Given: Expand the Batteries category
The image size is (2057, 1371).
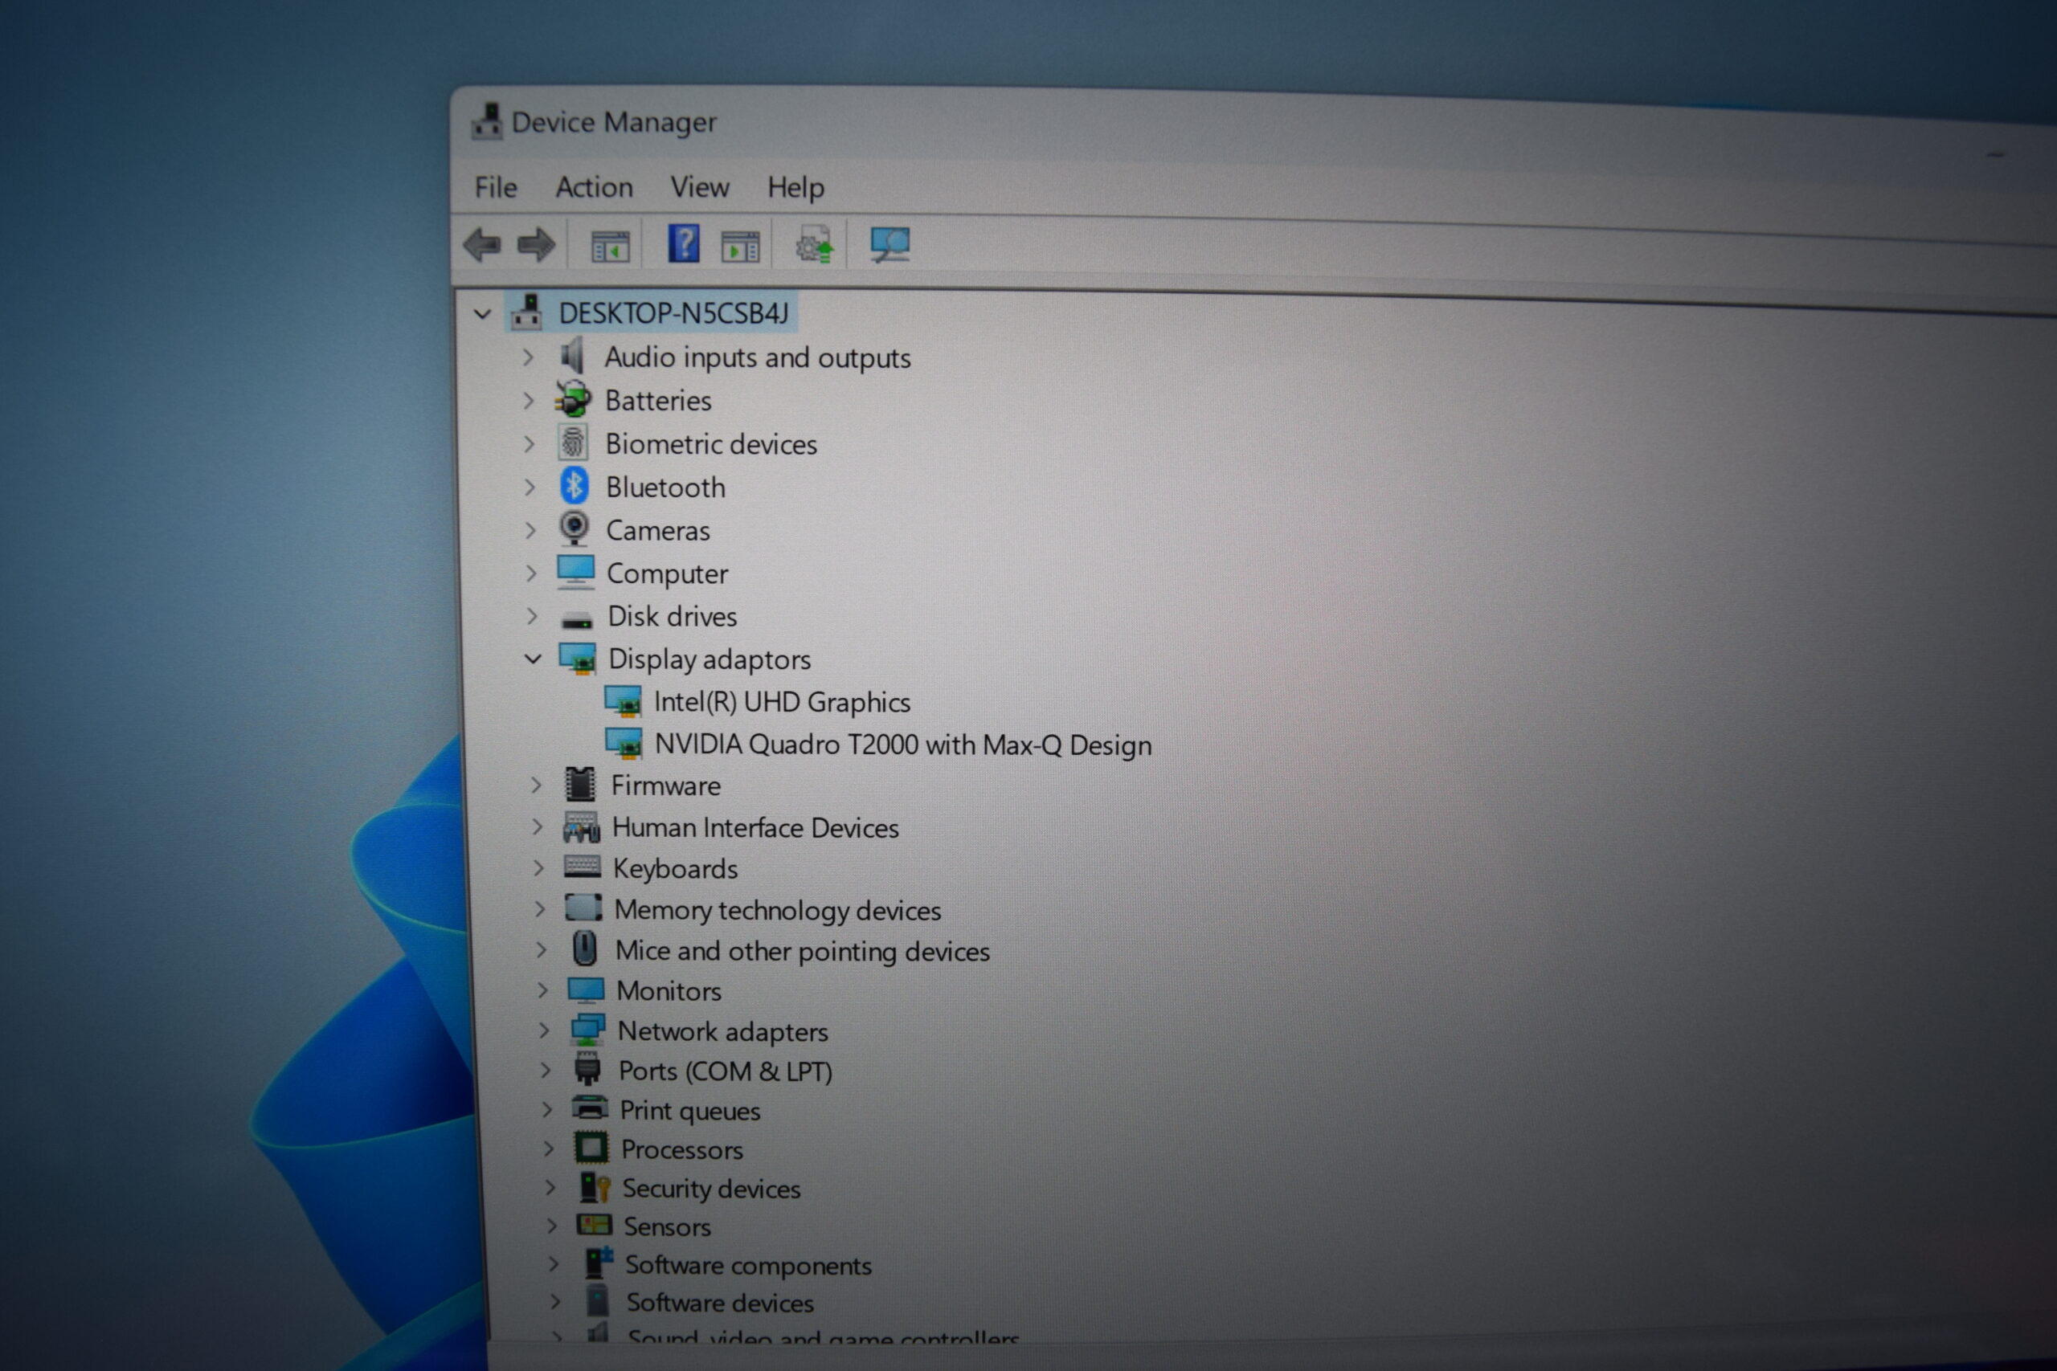Looking at the screenshot, I should click(528, 401).
